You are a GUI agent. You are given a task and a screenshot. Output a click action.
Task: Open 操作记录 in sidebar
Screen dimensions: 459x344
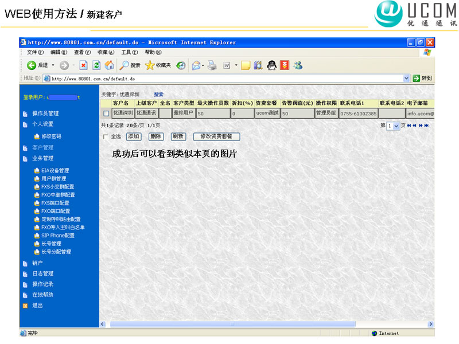pos(42,284)
